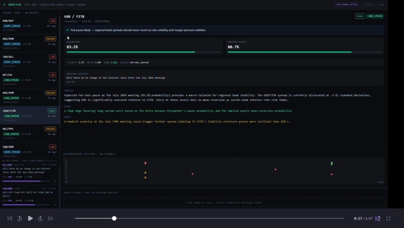Open the DHI/PHM SHORT_SPREAD signal brief

[x=30, y=43]
